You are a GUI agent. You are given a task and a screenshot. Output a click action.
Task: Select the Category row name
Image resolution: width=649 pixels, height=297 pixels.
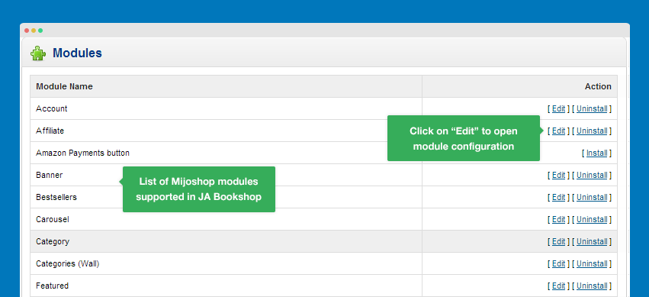(53, 241)
